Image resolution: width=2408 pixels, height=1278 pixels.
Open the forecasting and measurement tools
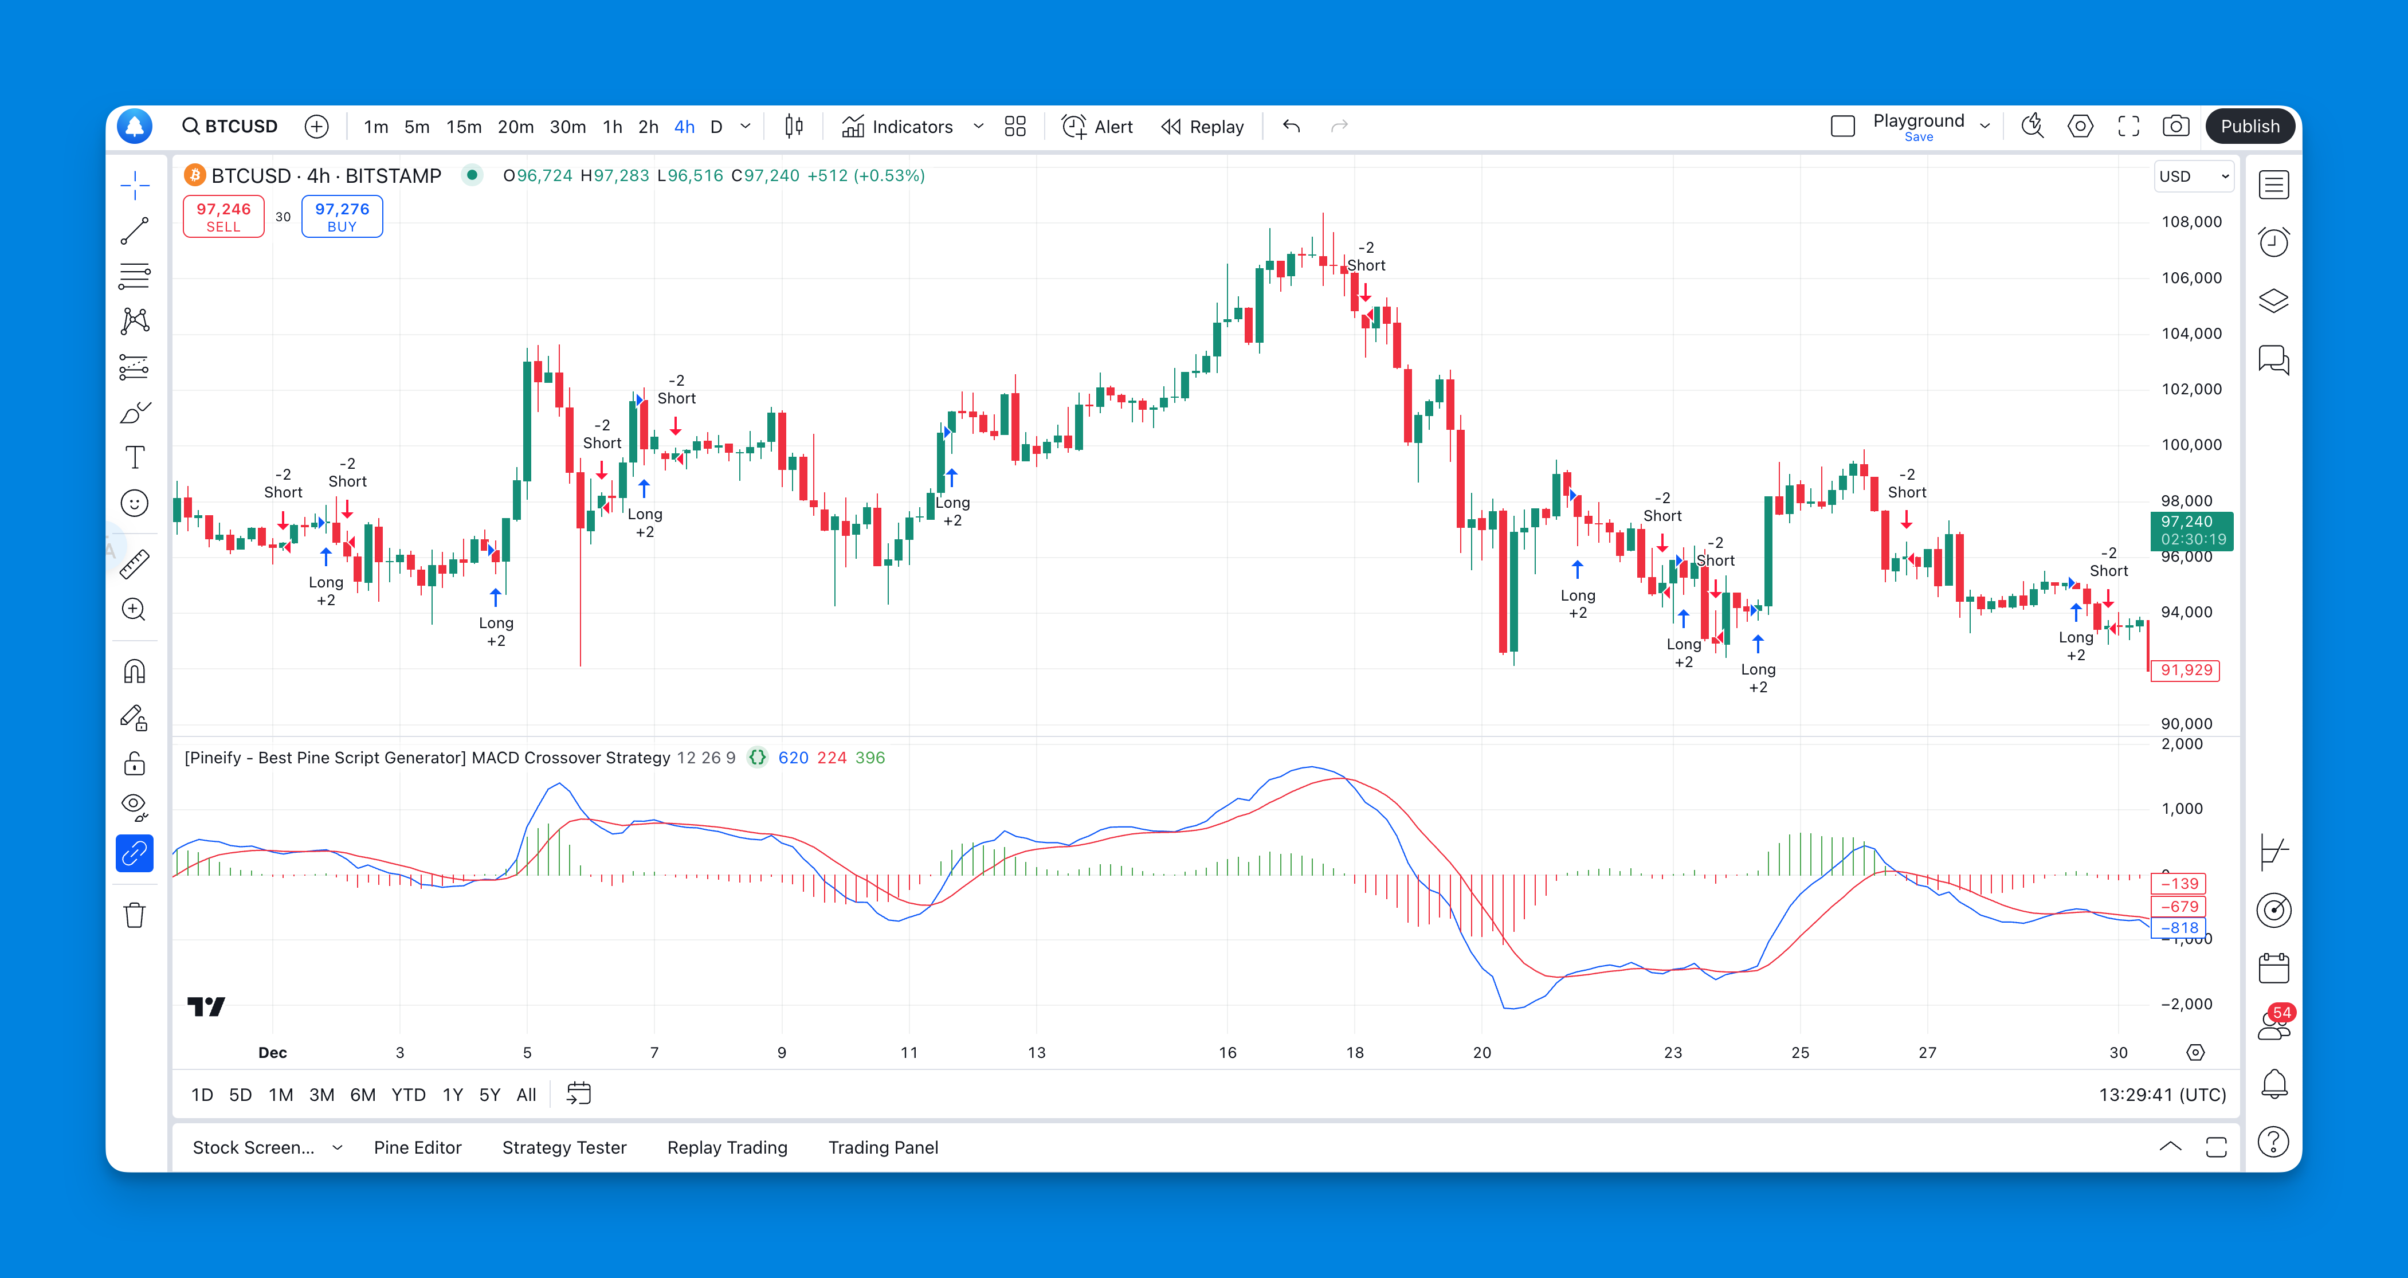point(135,366)
